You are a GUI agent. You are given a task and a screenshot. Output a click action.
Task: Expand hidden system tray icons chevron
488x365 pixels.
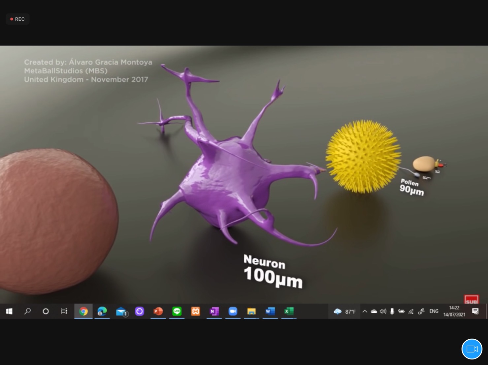click(x=365, y=311)
